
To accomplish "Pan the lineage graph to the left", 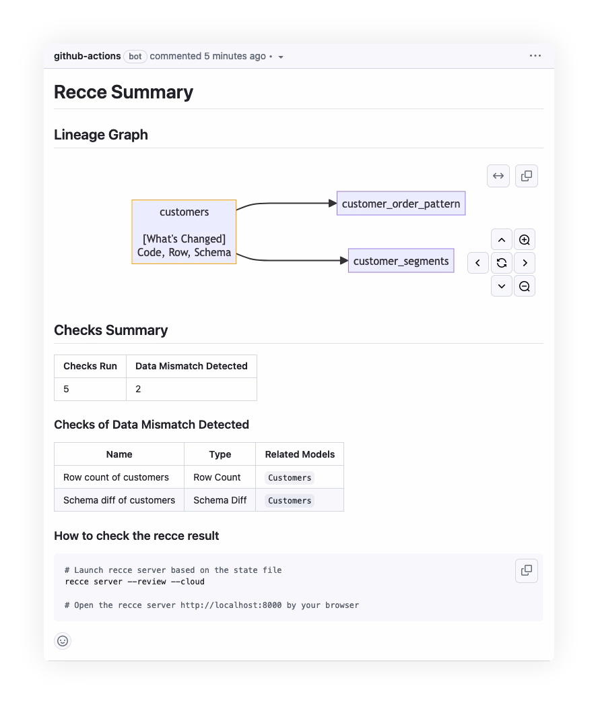I will pyautogui.click(x=478, y=263).
